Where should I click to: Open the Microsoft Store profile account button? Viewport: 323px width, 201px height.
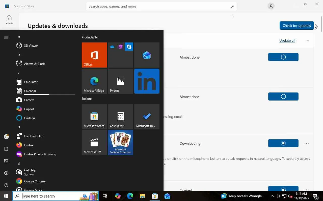(271, 6)
